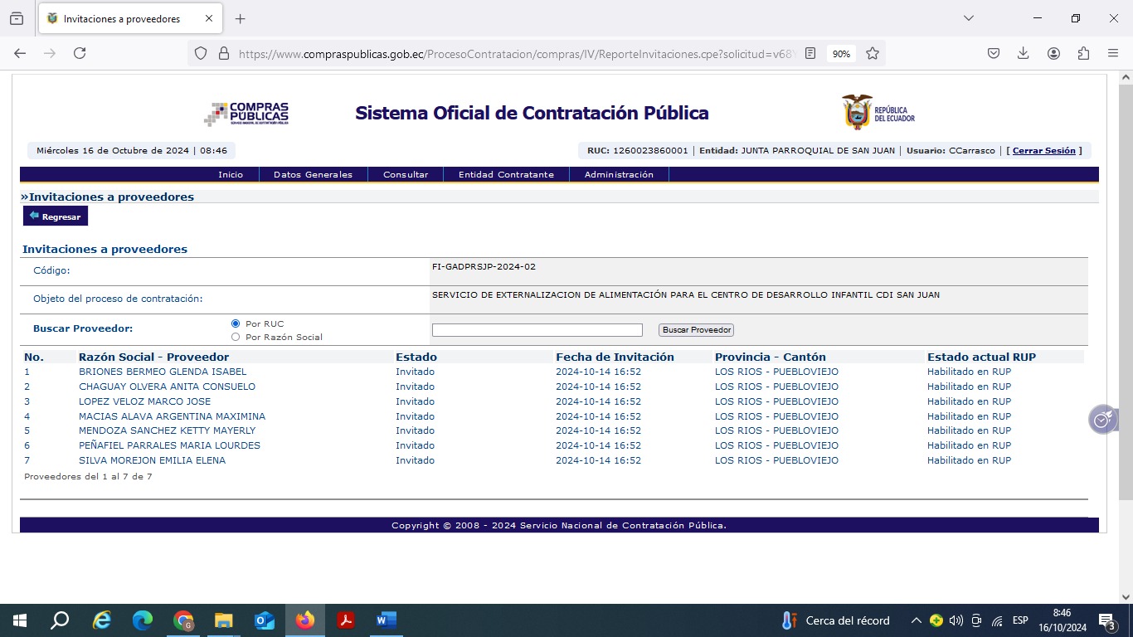Expand the list all tabs chevron
This screenshot has height=637, width=1133.
point(968,18)
